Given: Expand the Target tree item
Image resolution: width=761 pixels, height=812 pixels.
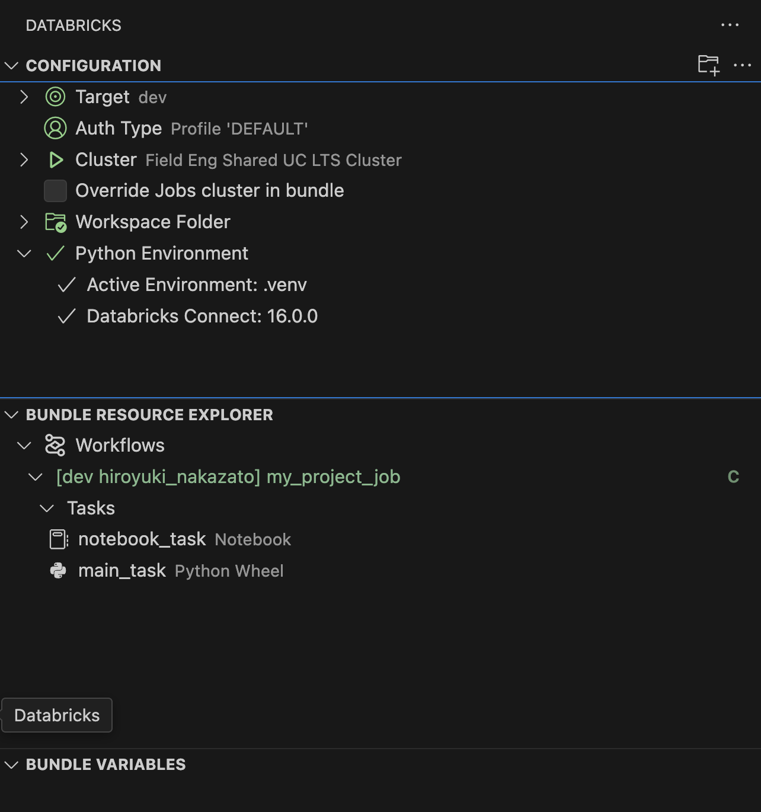Looking at the screenshot, I should (24, 97).
